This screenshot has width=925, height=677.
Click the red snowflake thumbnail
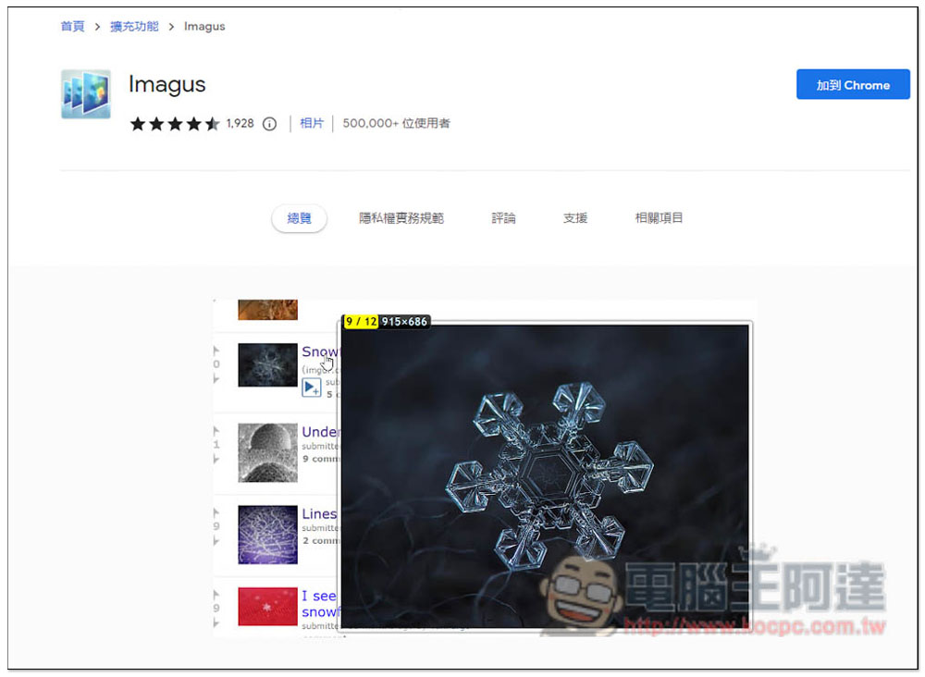[x=267, y=606]
